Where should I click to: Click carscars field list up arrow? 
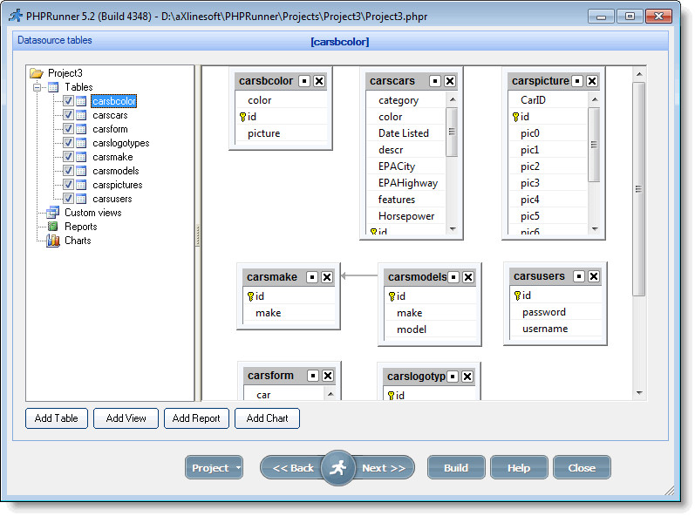click(452, 99)
